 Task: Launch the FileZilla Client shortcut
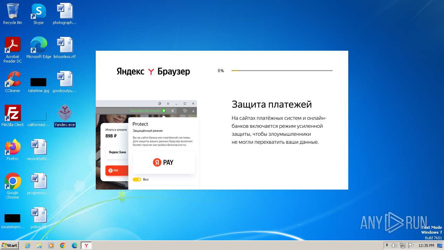(x=12, y=116)
